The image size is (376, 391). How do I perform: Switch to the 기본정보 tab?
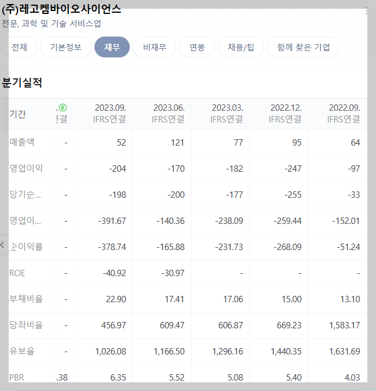click(x=65, y=47)
